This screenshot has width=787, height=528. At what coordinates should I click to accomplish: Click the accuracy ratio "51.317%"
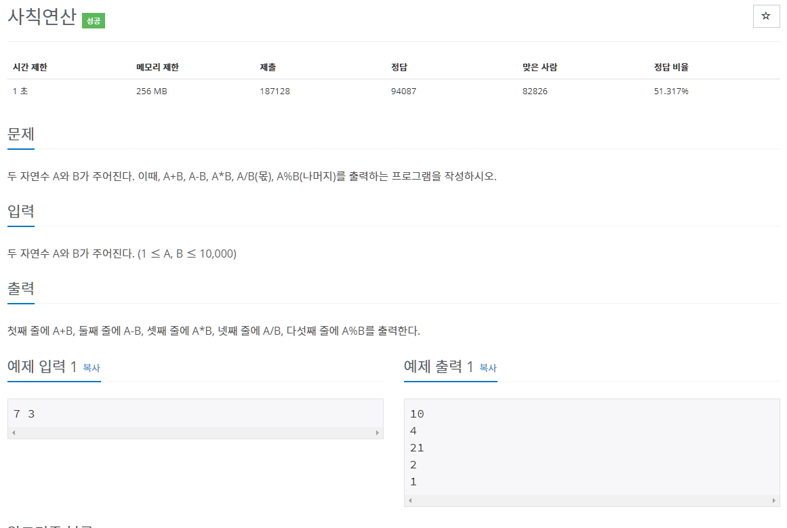coord(671,92)
